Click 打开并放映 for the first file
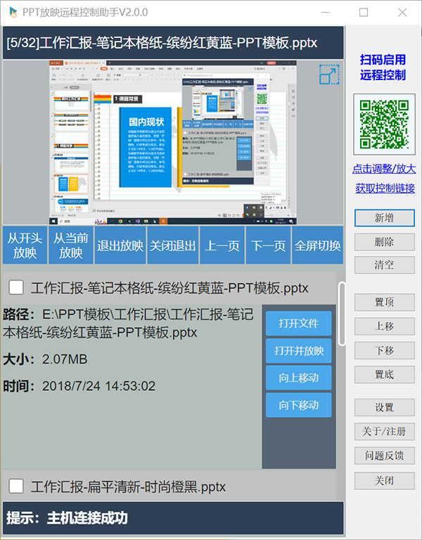Screen dimensions: 422x540 298,351
